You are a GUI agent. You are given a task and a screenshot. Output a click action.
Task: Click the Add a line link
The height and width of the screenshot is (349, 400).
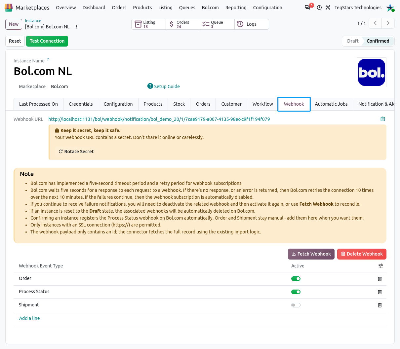click(29, 318)
